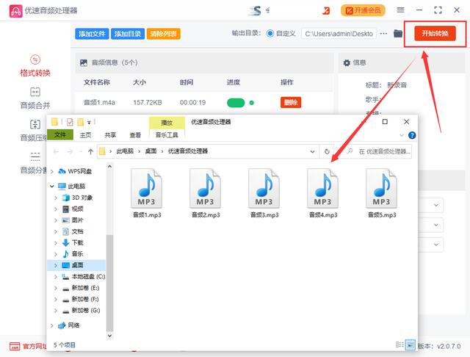Select 音频2.mp3 file
This screenshot has height=357, width=470.
click(x=206, y=193)
